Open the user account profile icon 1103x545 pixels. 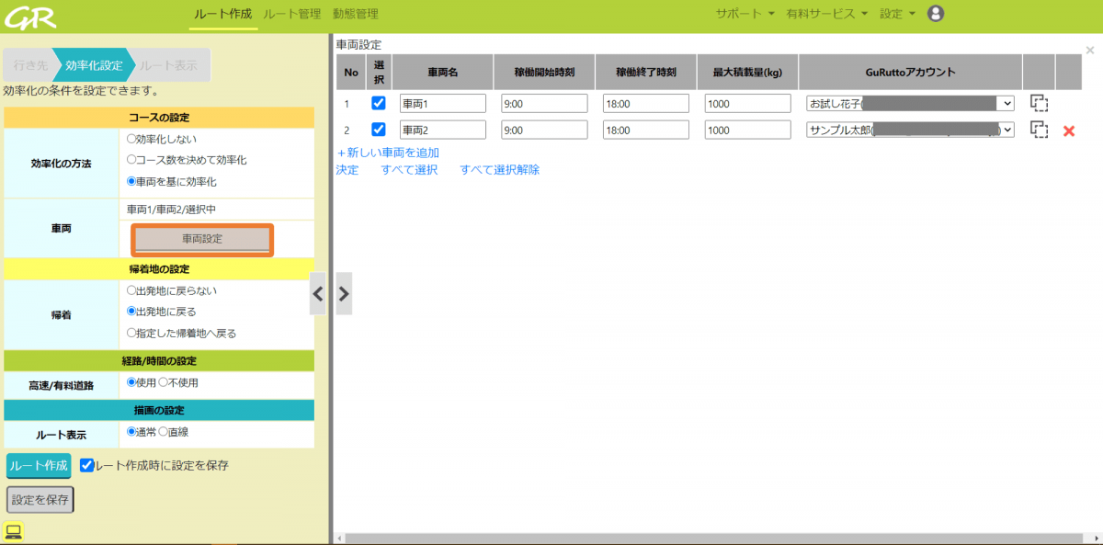click(x=936, y=14)
